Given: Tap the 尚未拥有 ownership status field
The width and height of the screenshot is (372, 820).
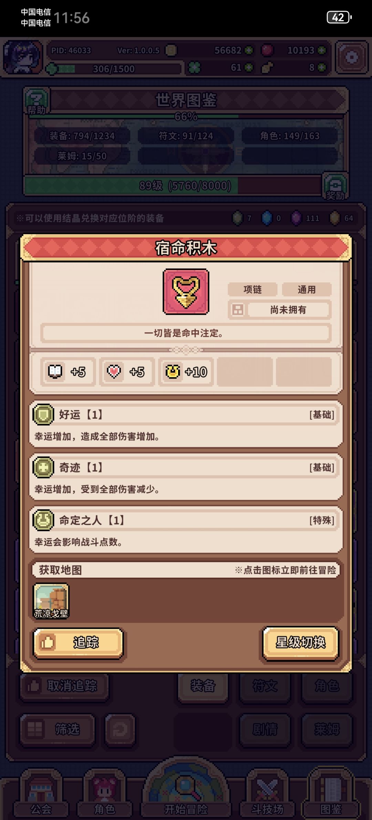Looking at the screenshot, I should coord(288,310).
